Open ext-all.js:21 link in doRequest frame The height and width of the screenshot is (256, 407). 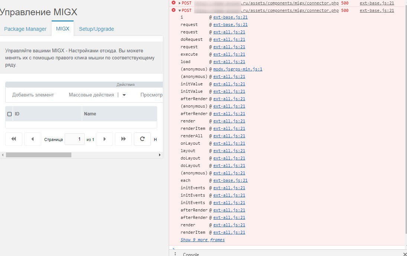pyautogui.click(x=229, y=39)
